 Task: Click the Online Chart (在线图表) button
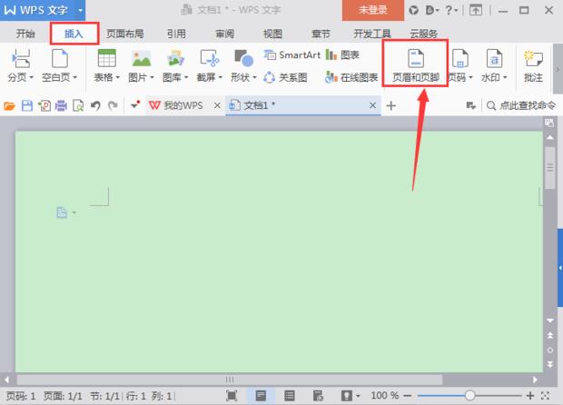click(x=351, y=77)
